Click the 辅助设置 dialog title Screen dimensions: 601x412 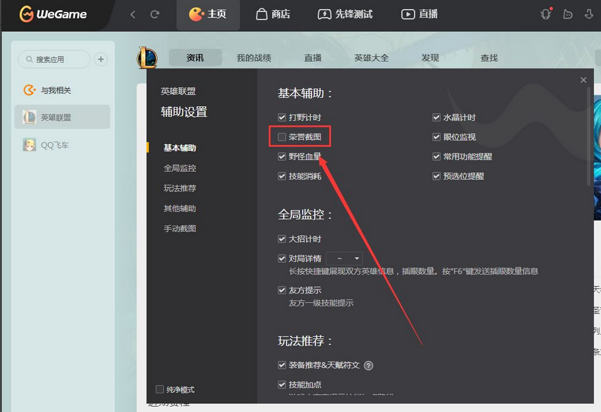coord(184,112)
